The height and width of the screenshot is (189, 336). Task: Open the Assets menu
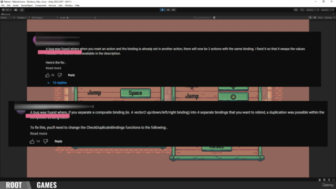pyautogui.click(x=15, y=5)
